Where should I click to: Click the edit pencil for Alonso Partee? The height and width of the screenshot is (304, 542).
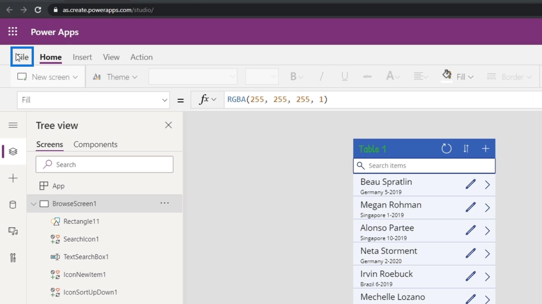(471, 230)
